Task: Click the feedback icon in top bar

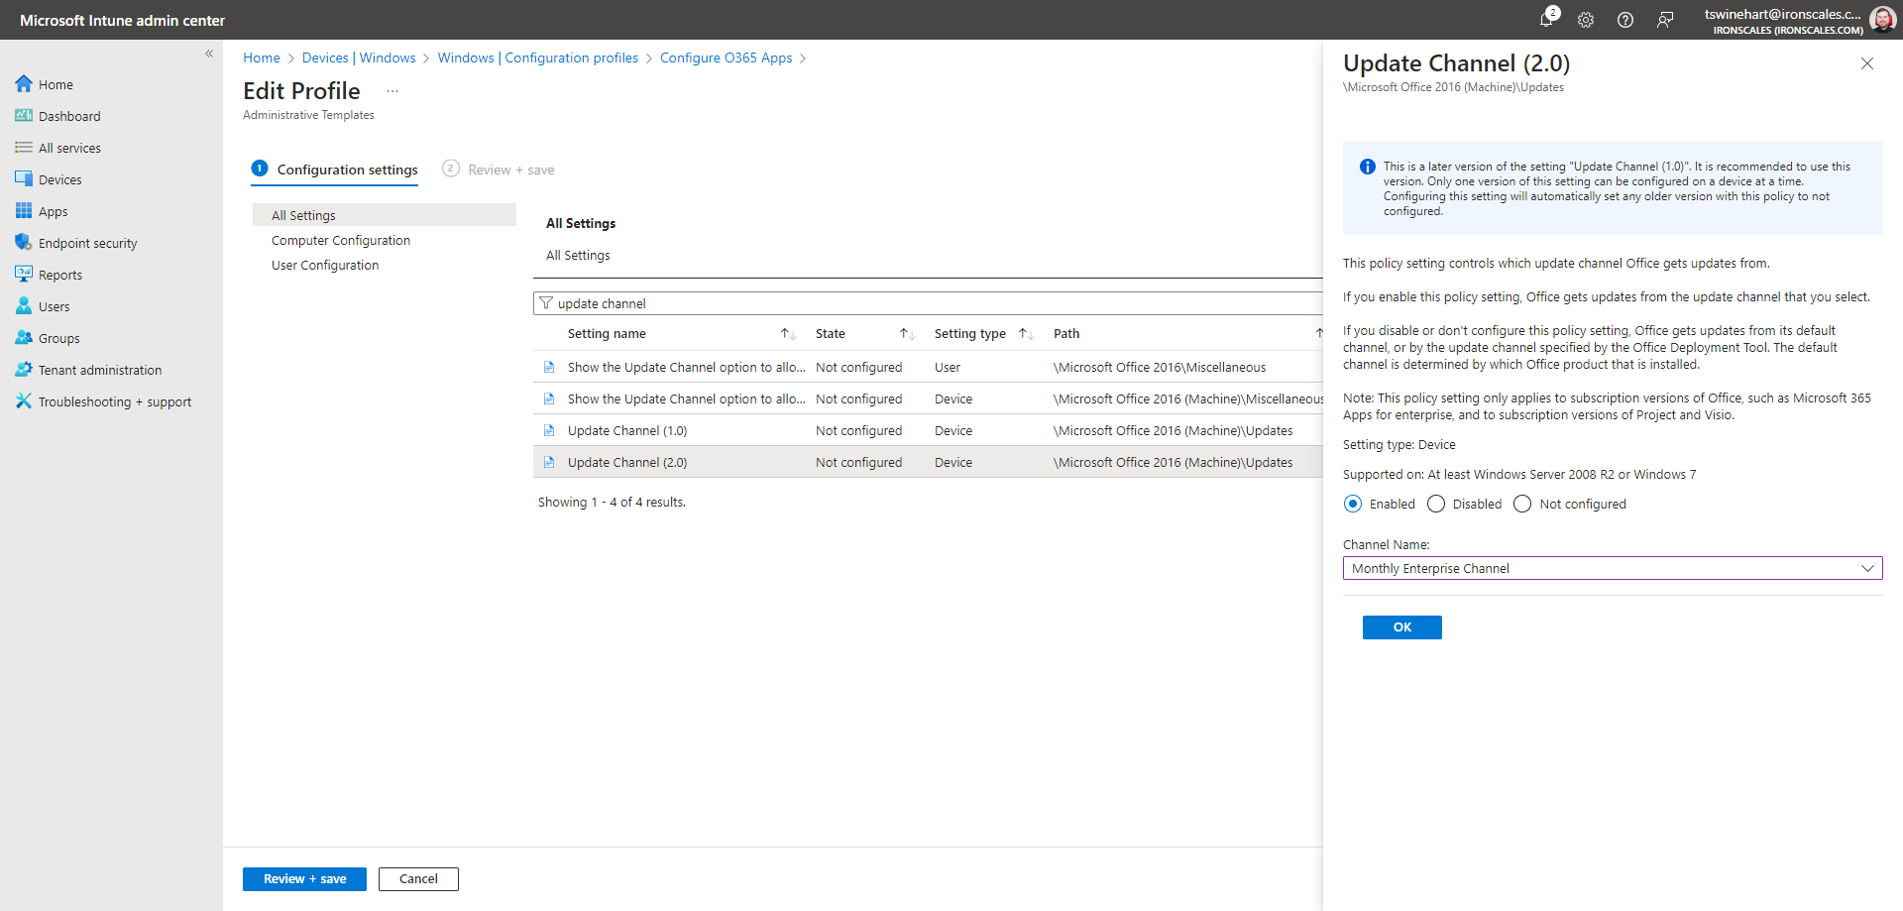Action: pos(1665,20)
